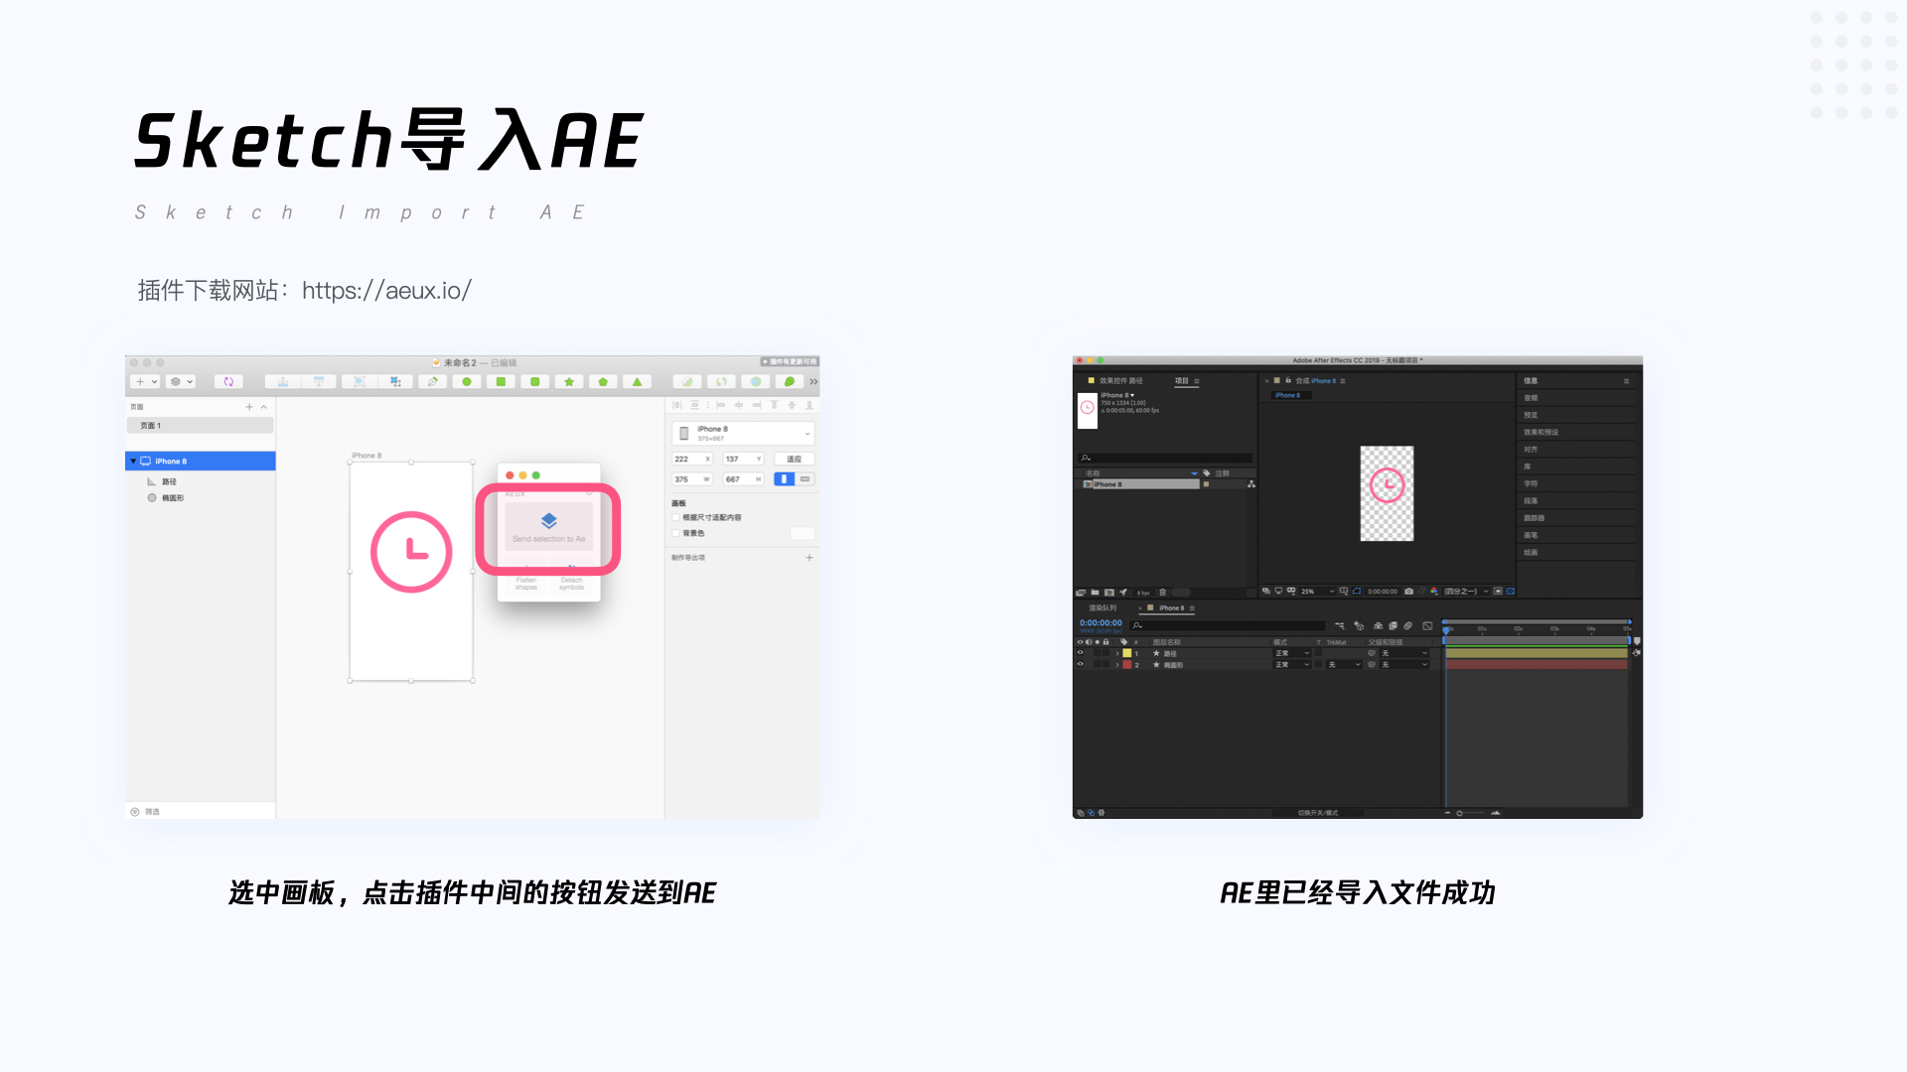
Task: Enable the 背景色 checkbox
Action: pos(676,534)
